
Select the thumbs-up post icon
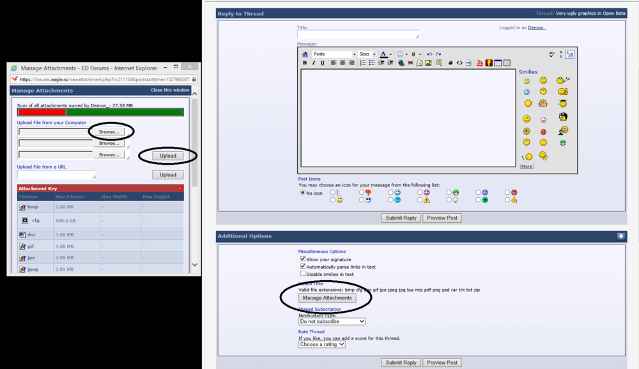[507, 200]
